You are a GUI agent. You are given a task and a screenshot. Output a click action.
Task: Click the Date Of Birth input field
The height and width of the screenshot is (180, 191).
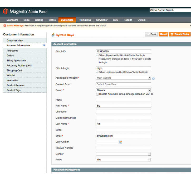click(107, 142)
